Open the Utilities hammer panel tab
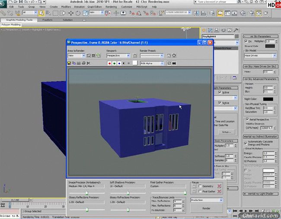 click(236, 30)
